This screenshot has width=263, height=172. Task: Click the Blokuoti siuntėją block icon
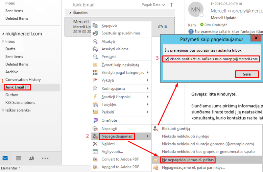point(155,129)
